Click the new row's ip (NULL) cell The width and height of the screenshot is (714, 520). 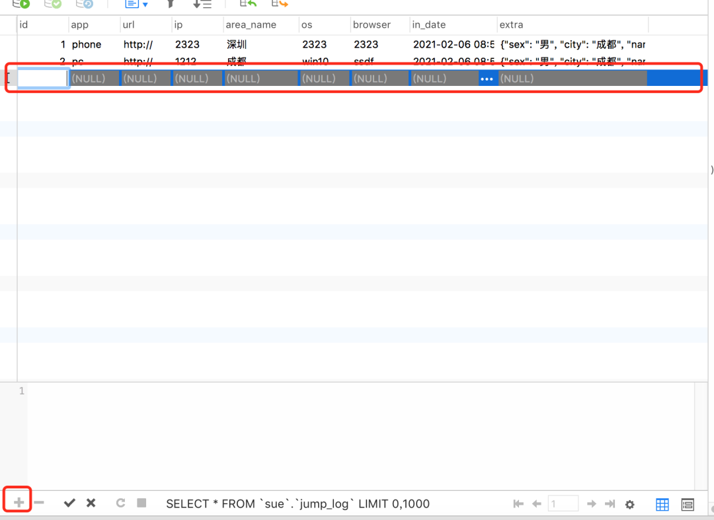pos(197,78)
